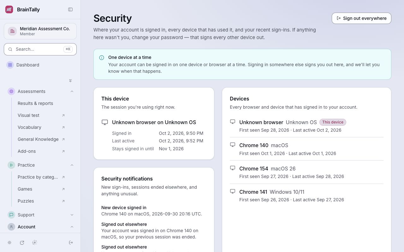Open the external arrow next to Visual test
The image size is (404, 252).
63,115
